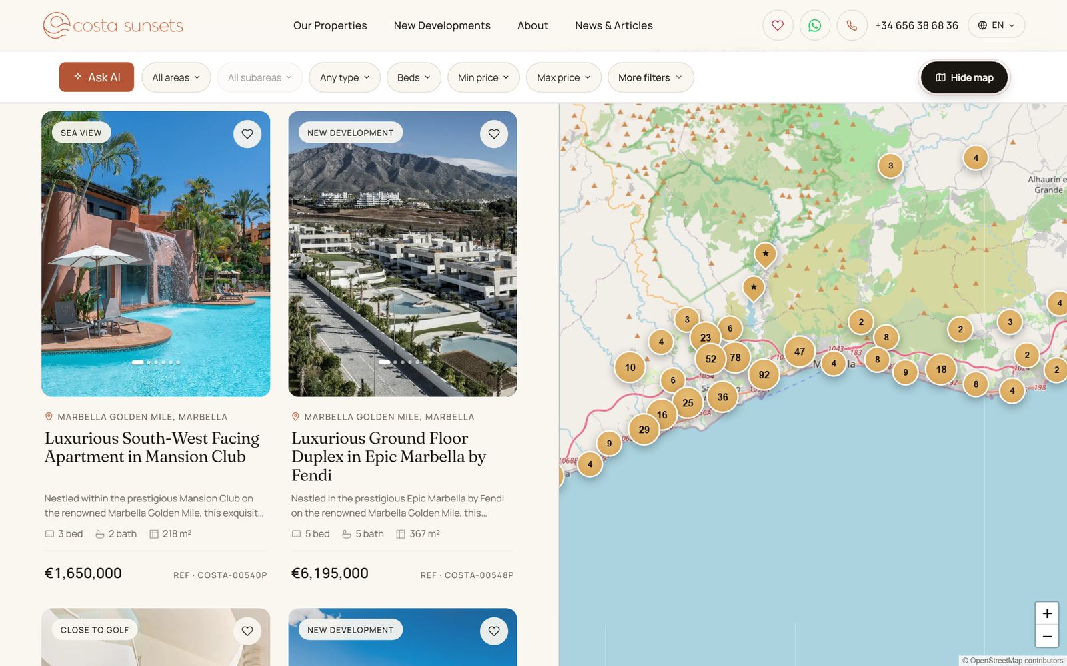
Task: Favorite the bottom New Development listing
Action: tap(494, 631)
